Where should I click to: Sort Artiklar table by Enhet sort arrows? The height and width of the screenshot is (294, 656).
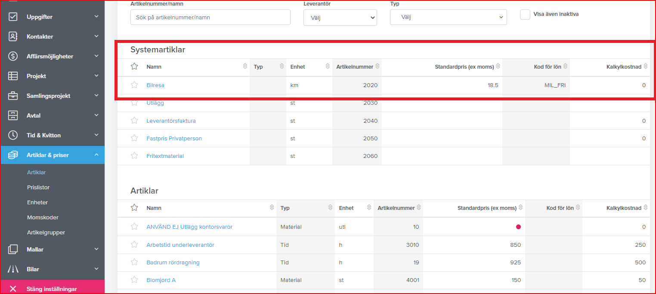click(369, 208)
